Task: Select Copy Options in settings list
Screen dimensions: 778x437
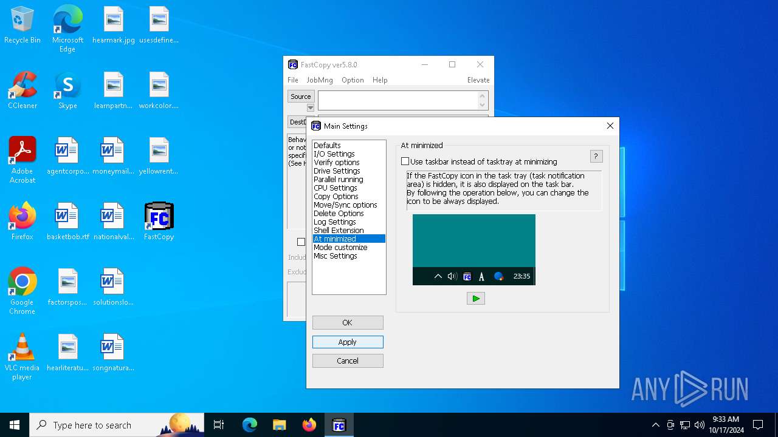Action: 349,196
